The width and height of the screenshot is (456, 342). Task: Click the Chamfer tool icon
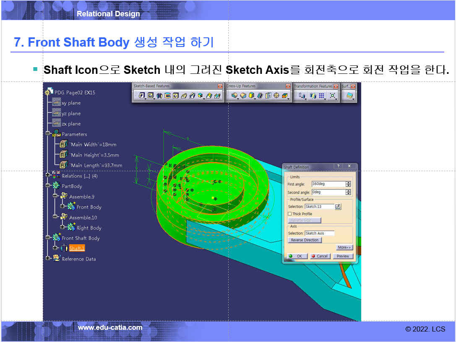point(243,96)
